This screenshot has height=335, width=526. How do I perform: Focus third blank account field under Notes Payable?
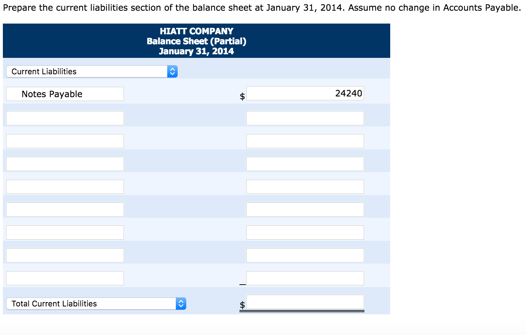pos(65,164)
